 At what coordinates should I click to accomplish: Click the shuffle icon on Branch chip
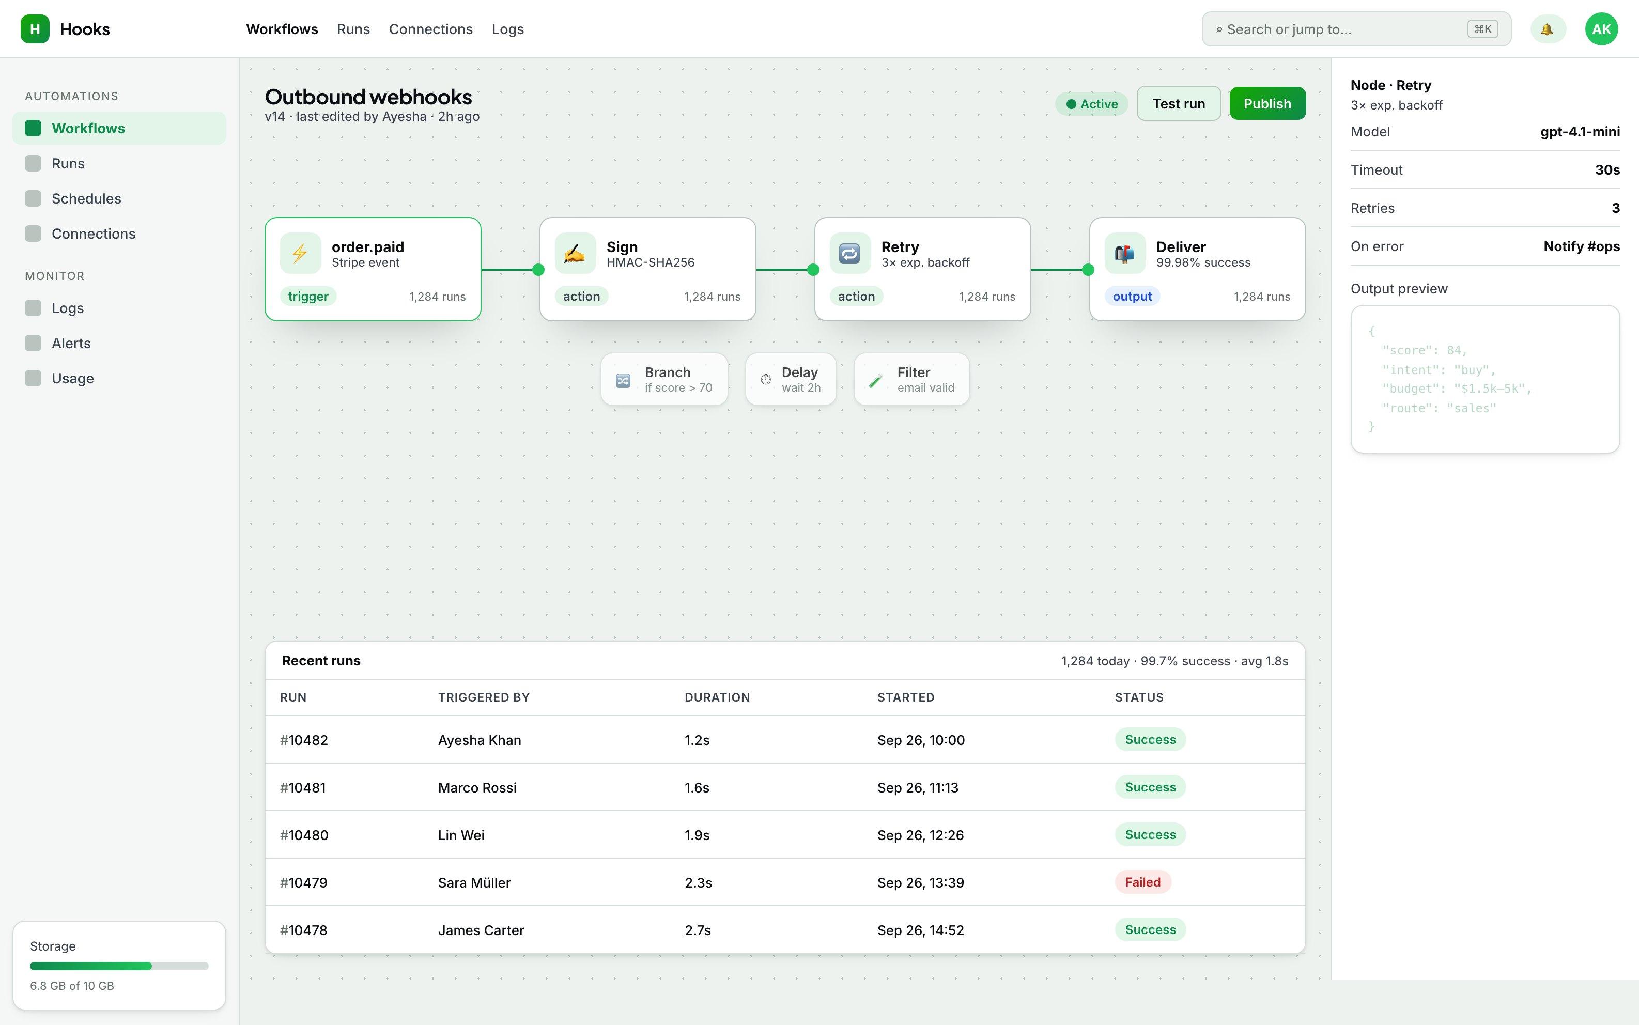[x=623, y=380]
